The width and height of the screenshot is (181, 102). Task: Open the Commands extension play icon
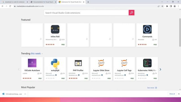coord(147,29)
